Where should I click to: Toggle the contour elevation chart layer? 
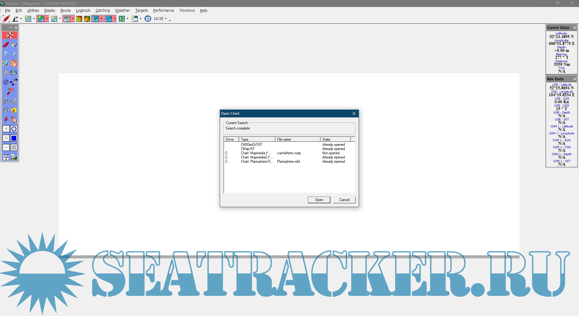(79, 19)
